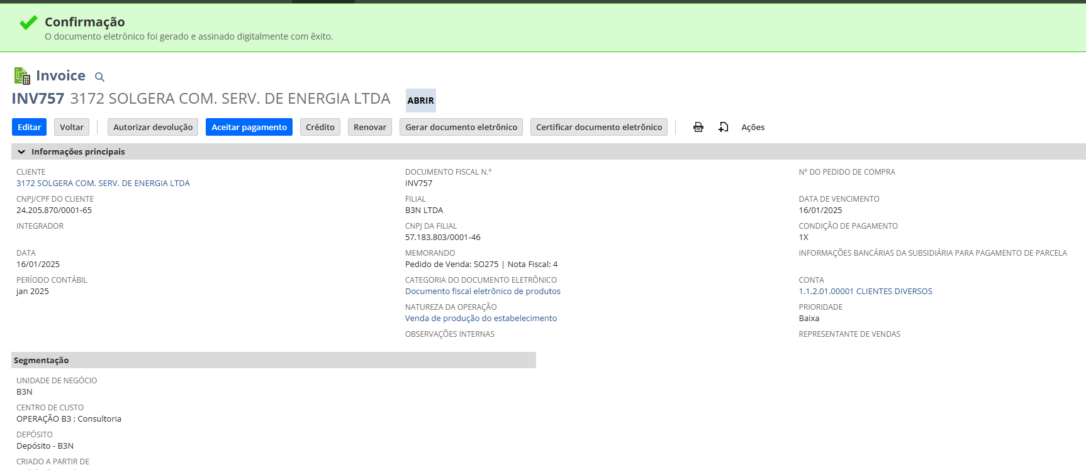This screenshot has width=1086, height=470.
Task: Follow the Venda de produção do estabelecimento link
Action: pos(481,319)
